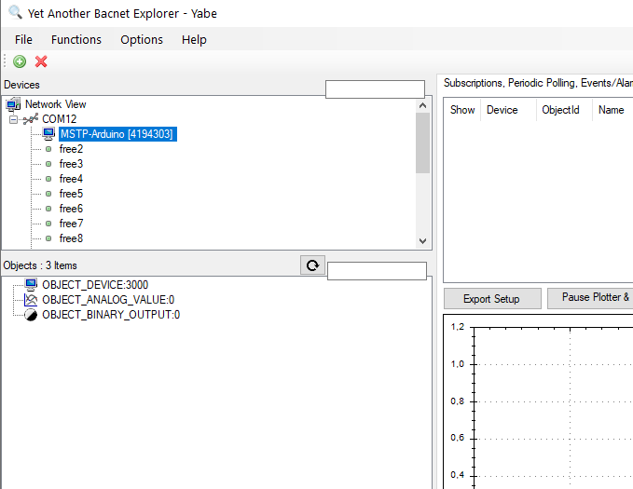Open the File menu
This screenshot has width=633, height=489.
[x=23, y=39]
